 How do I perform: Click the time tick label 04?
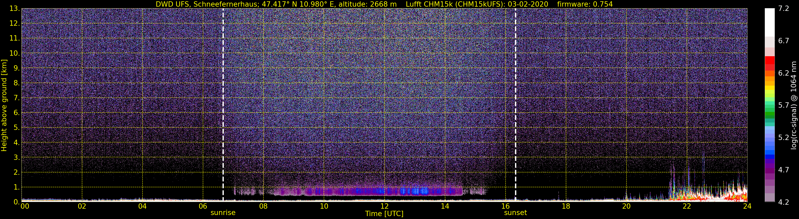pos(142,206)
